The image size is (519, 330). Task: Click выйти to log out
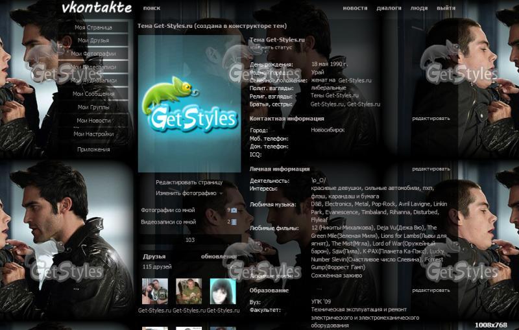coord(446,8)
